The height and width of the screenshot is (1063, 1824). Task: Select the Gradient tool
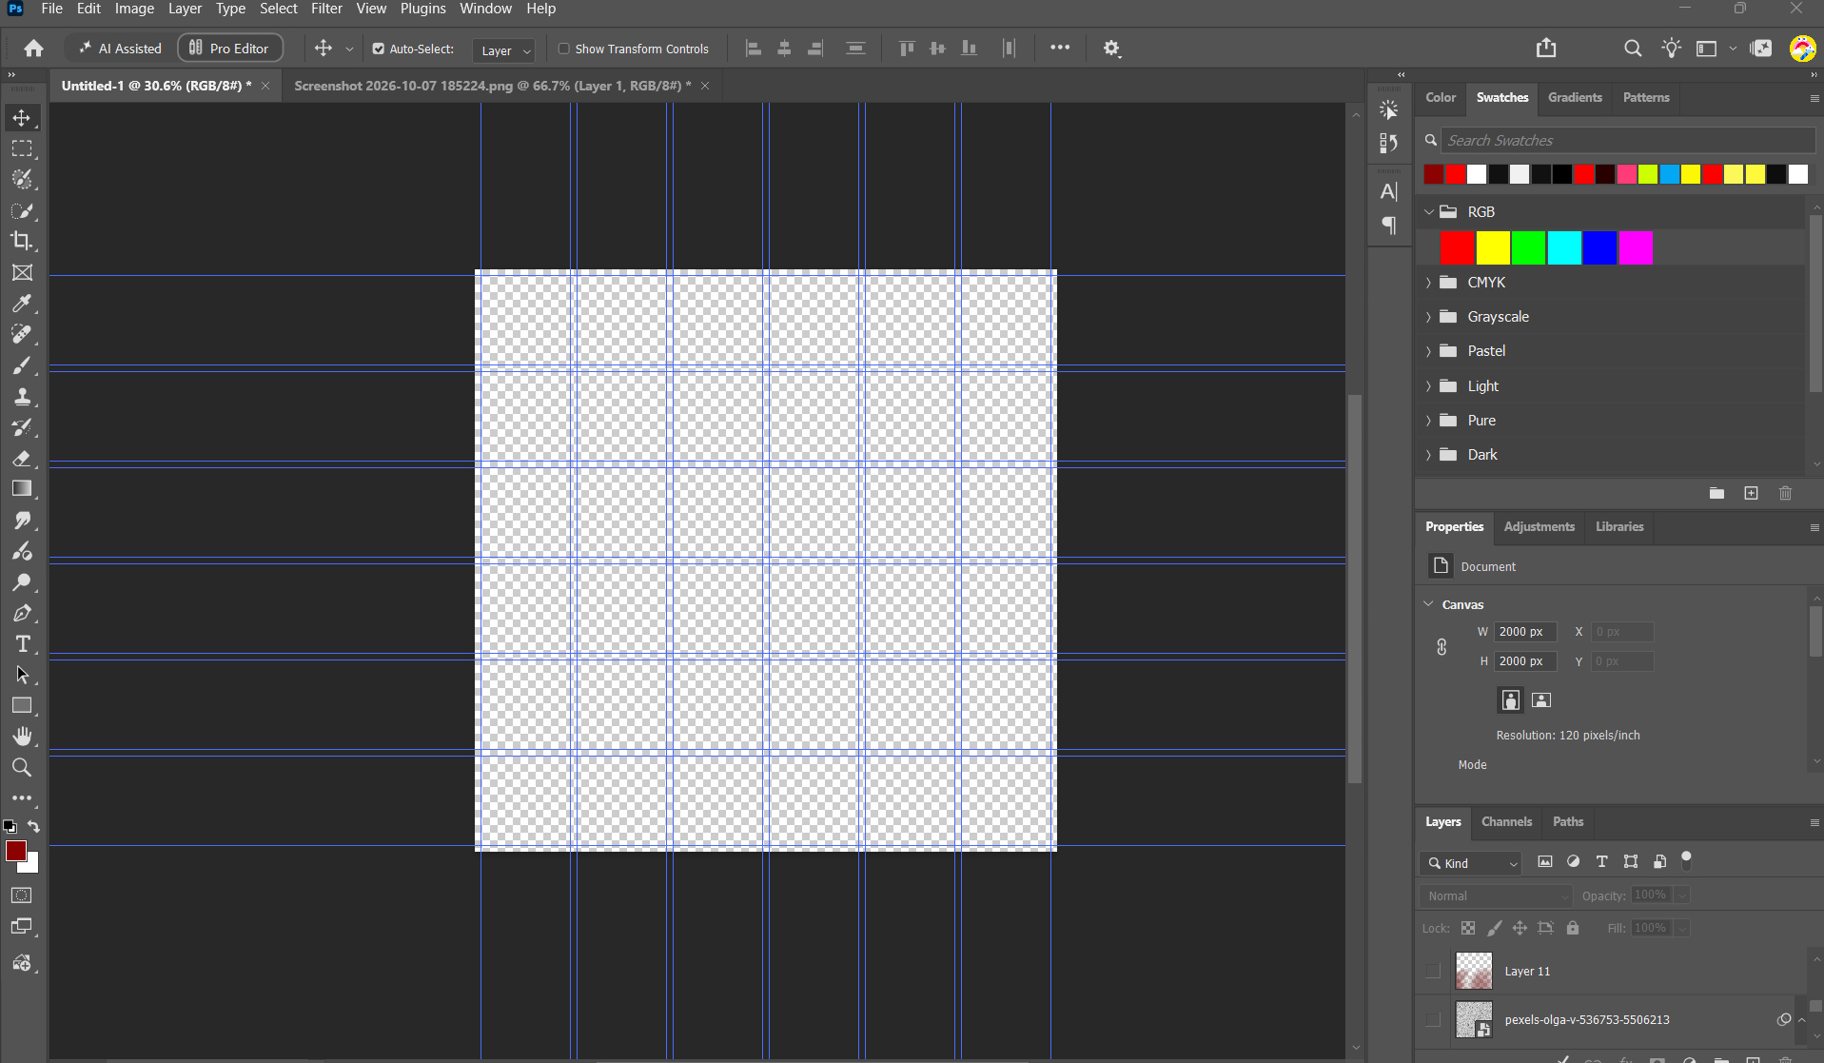[22, 489]
